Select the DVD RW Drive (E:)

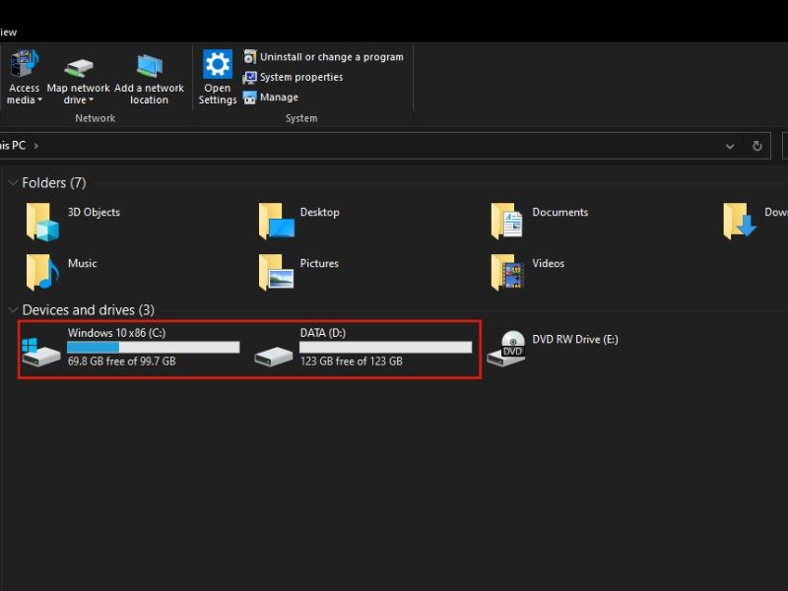pos(574,339)
